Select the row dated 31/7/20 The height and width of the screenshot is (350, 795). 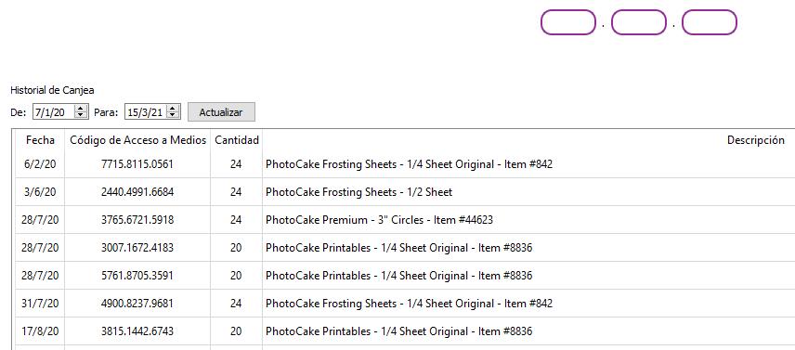[405, 304]
